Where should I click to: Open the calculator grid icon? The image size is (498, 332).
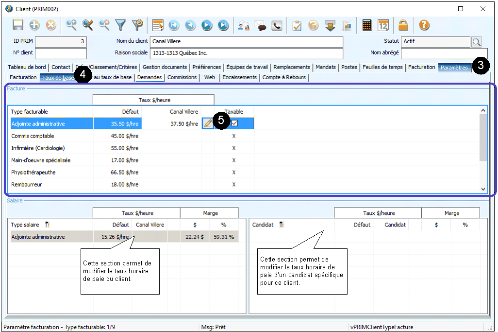(367, 25)
